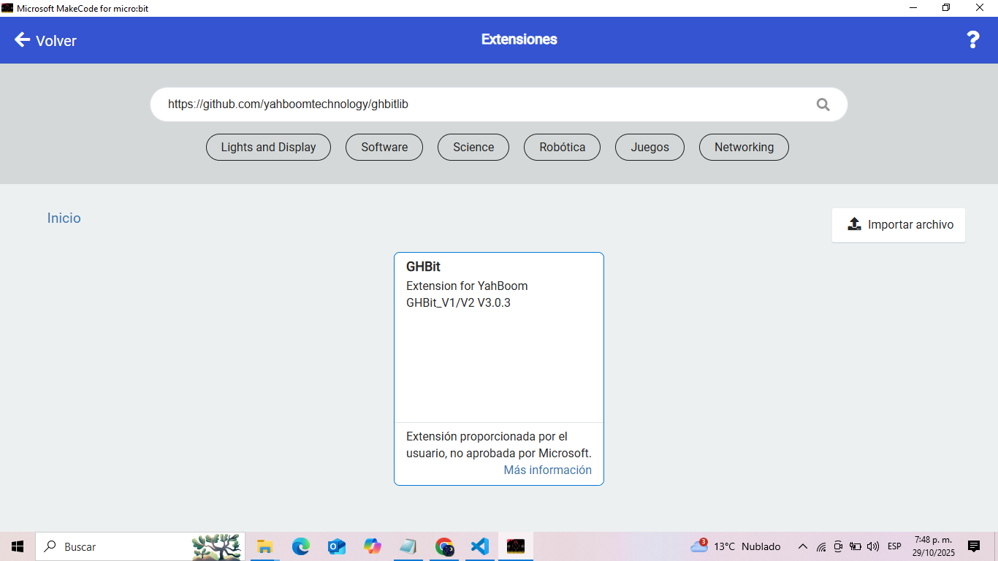The width and height of the screenshot is (998, 561).
Task: Pick the Networking category filter
Action: click(x=744, y=147)
